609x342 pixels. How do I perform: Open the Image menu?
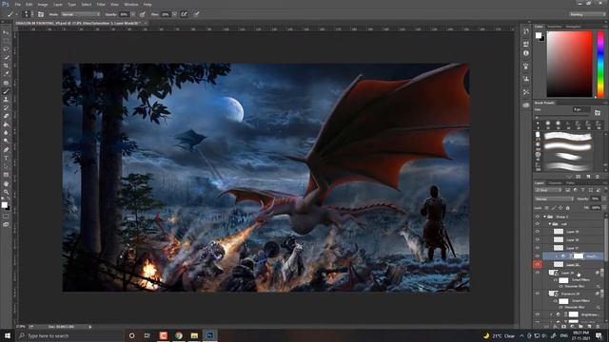(x=43, y=4)
